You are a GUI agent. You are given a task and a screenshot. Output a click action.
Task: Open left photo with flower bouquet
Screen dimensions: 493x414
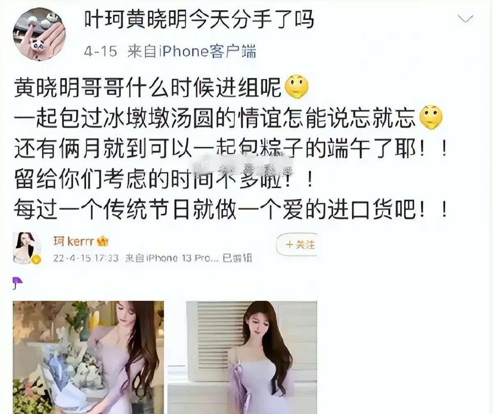click(88, 357)
